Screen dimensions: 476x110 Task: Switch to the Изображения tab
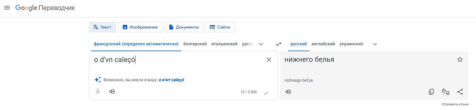point(140,27)
